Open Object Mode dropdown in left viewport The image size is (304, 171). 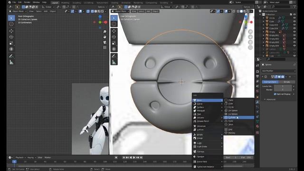click(18, 11)
